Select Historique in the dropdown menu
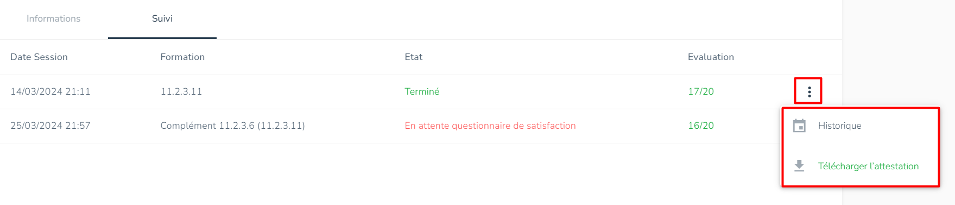Screen dimensions: 955x205 point(839,125)
